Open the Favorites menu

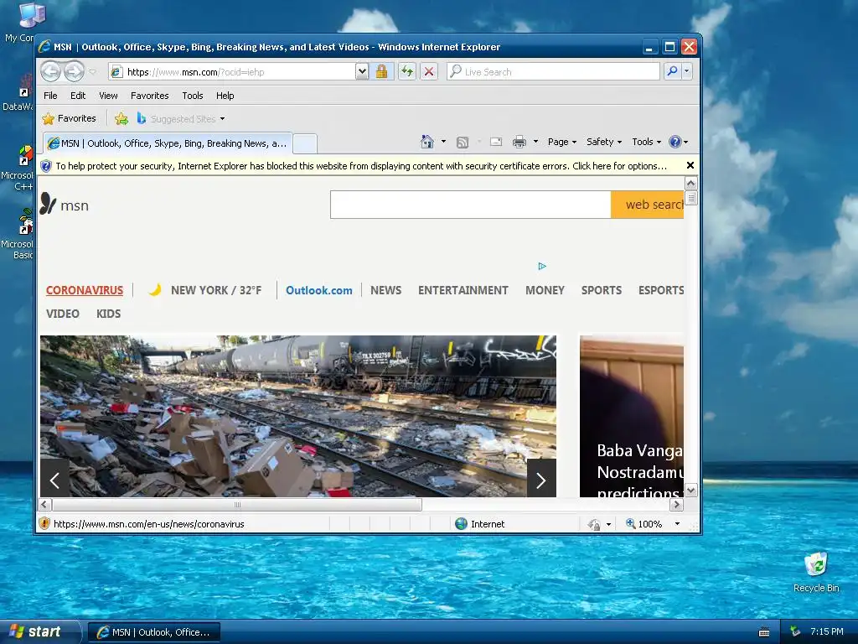click(149, 96)
